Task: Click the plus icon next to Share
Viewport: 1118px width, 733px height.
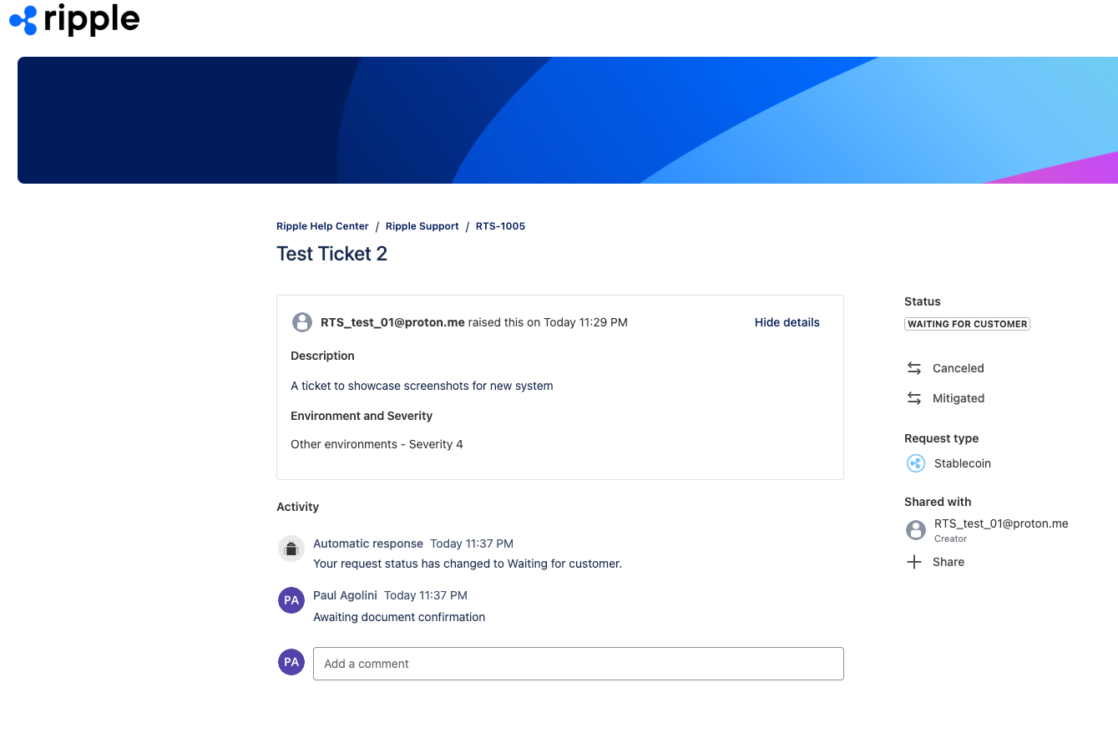Action: 914,562
